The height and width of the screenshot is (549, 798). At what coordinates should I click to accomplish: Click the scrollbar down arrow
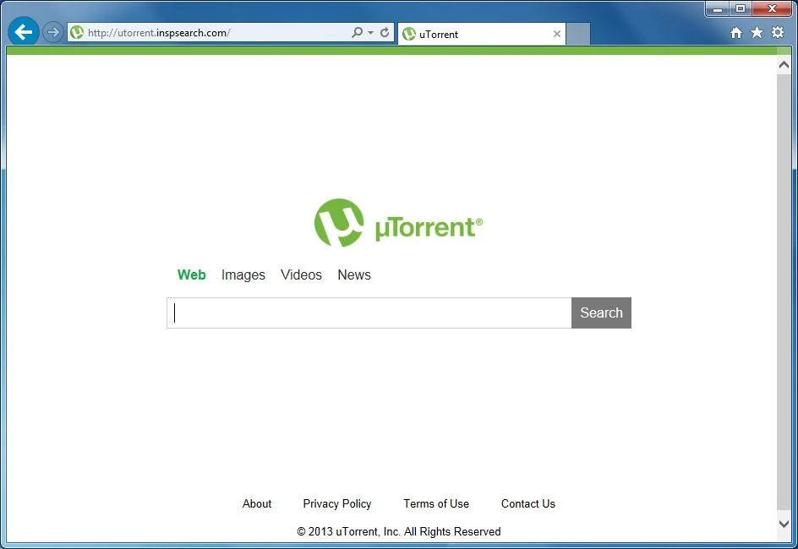[784, 524]
